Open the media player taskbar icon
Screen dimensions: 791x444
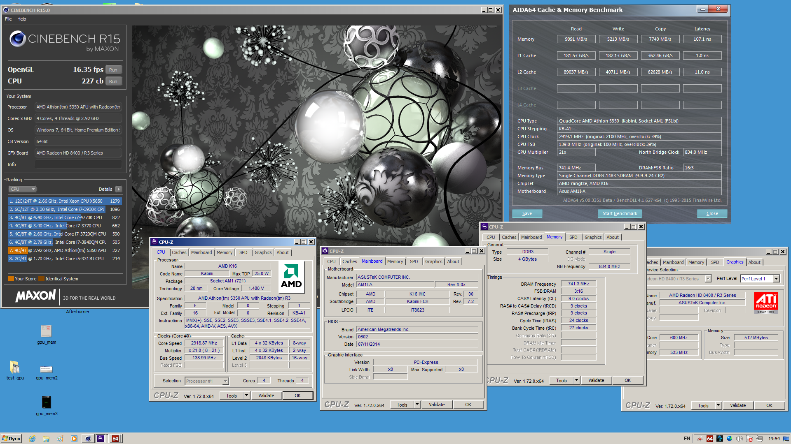pos(74,439)
